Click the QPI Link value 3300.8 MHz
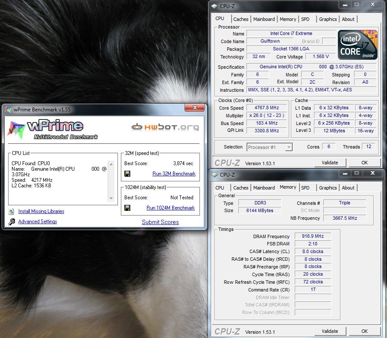The width and height of the screenshot is (387, 338). (267, 131)
